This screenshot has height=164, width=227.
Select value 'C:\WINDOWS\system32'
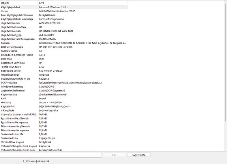tap(52, 91)
